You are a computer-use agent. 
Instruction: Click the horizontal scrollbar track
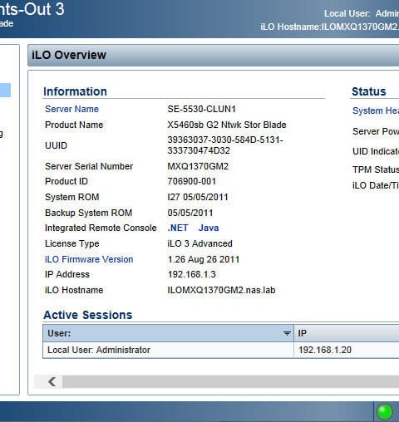[x=230, y=382]
